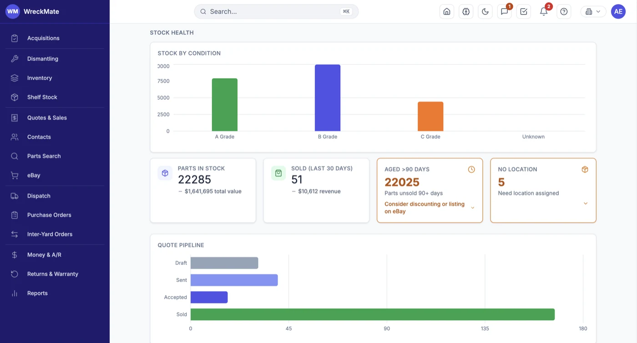Click the package icon in No Location card

click(585, 169)
